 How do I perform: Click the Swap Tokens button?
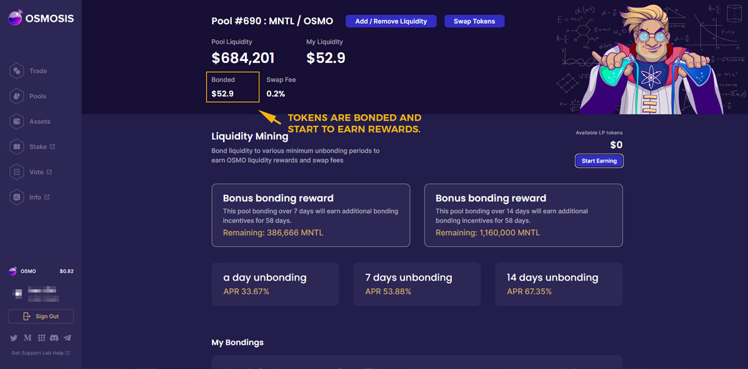click(x=474, y=21)
